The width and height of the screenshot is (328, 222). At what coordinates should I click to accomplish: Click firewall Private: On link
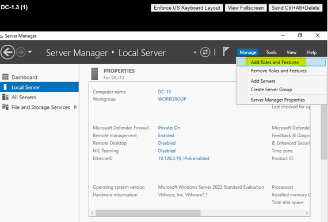[x=169, y=128]
